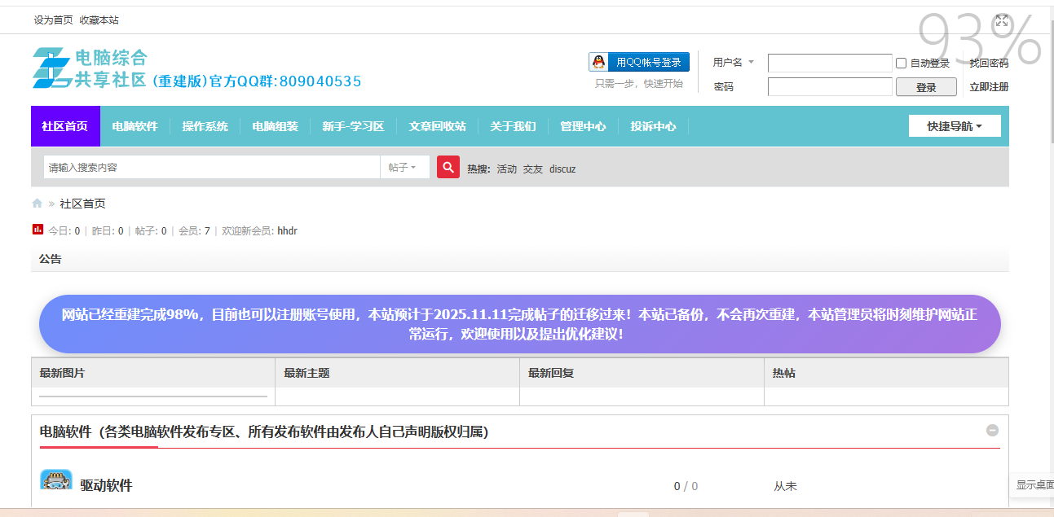Open the 立即注册 link

pos(988,87)
